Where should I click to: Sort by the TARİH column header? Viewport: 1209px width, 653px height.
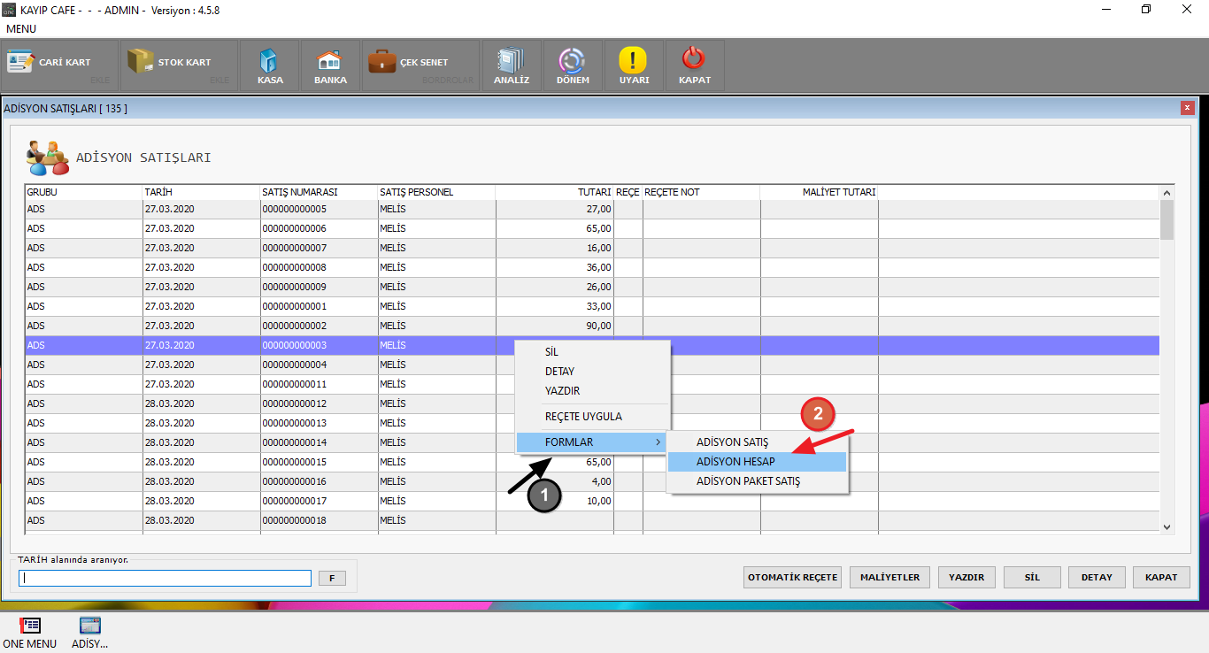pos(202,192)
